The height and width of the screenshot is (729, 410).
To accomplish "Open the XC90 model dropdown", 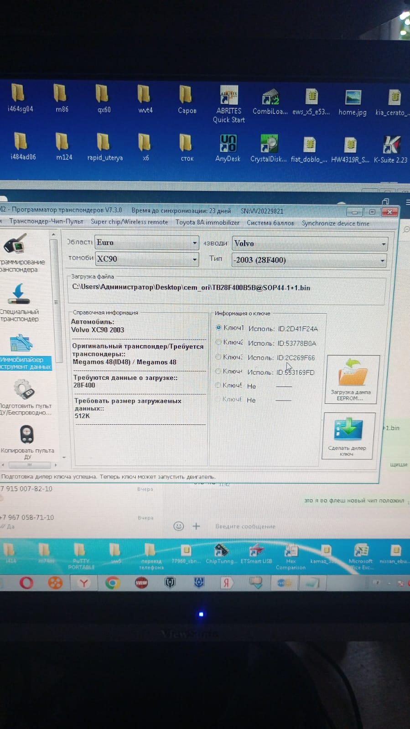I will 195,259.
